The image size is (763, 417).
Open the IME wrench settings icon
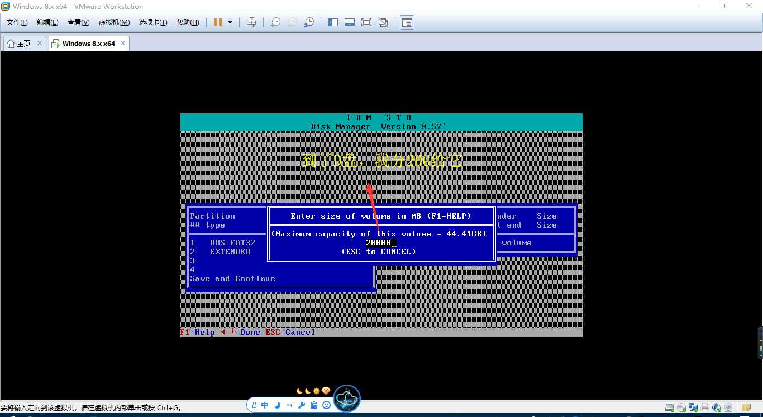[302, 405]
